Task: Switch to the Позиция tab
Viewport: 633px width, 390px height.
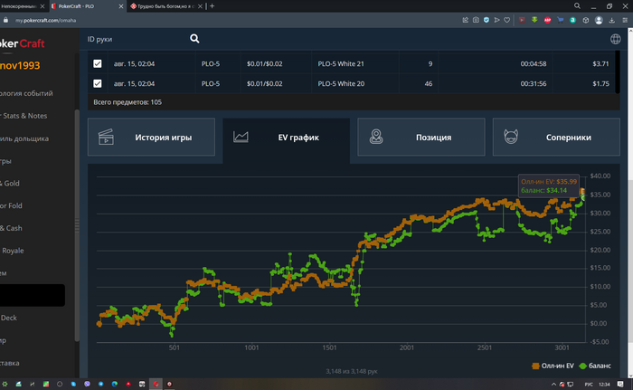Action: (421, 137)
